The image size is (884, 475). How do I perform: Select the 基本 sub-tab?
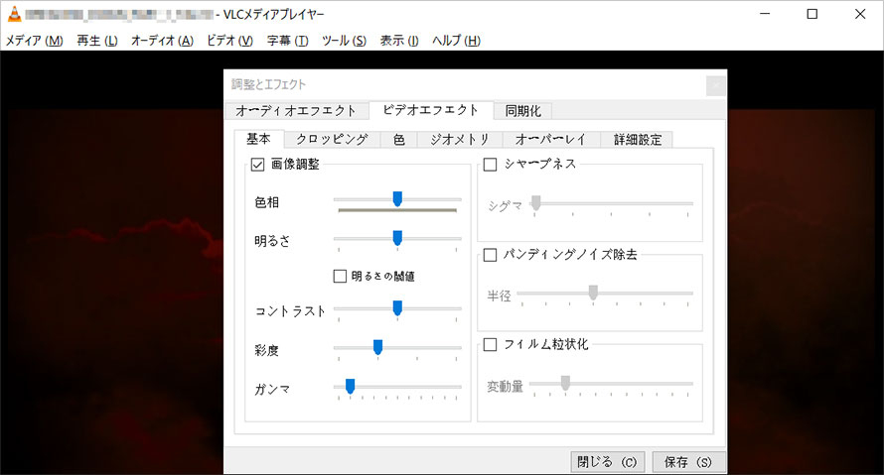[259, 139]
